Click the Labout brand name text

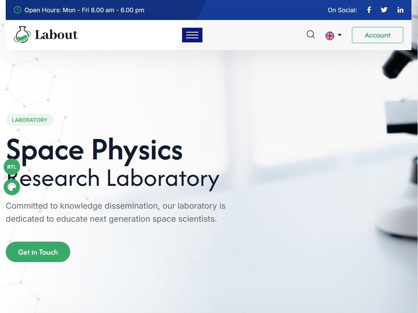(56, 35)
